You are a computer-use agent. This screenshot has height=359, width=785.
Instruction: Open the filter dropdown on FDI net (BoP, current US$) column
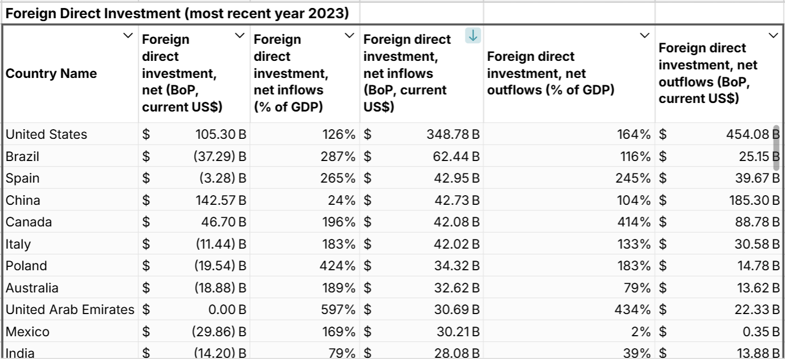(239, 36)
